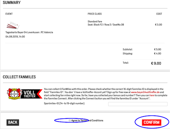Viewport: 170px width, 129px height.
Task: Click the SUMMARY section heading
Action: pos(12,3)
